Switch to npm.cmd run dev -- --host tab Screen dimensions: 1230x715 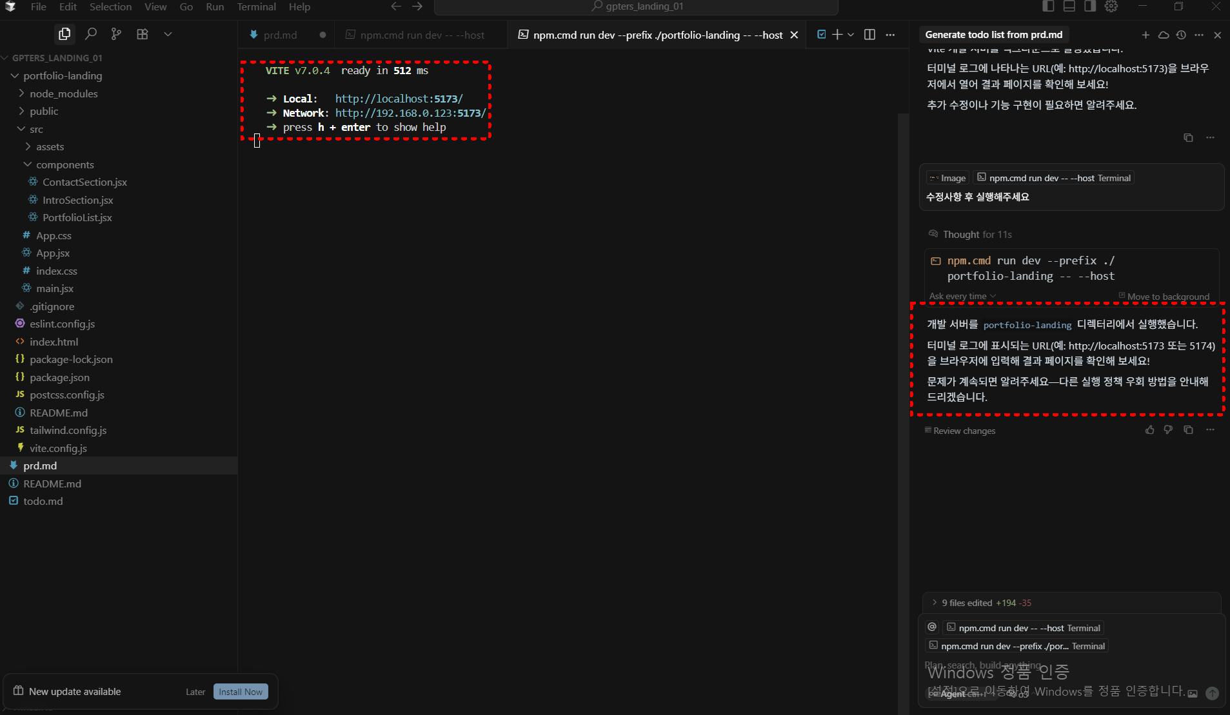(421, 35)
